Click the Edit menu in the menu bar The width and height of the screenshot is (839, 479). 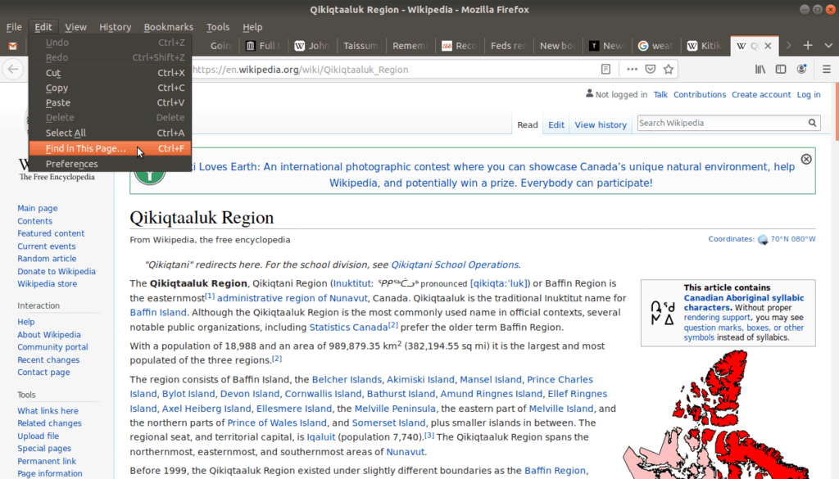(x=43, y=27)
